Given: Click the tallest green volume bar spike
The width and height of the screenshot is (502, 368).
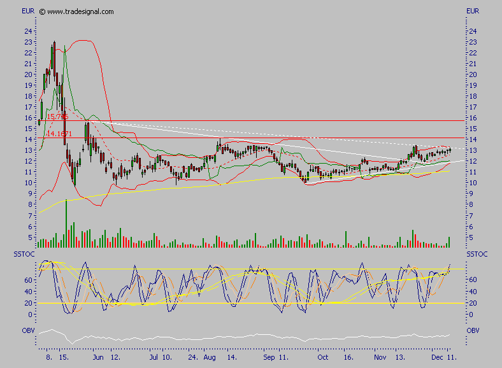Looking at the screenshot, I should [66, 223].
